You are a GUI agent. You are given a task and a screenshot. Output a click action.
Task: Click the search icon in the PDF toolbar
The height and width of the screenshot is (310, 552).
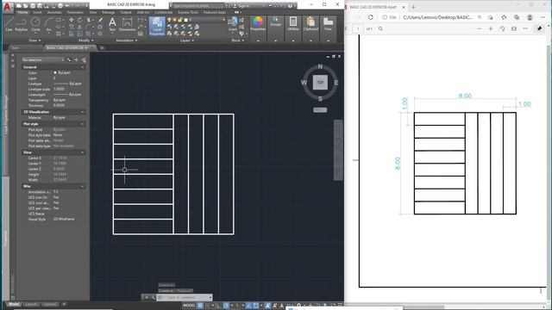click(x=380, y=28)
